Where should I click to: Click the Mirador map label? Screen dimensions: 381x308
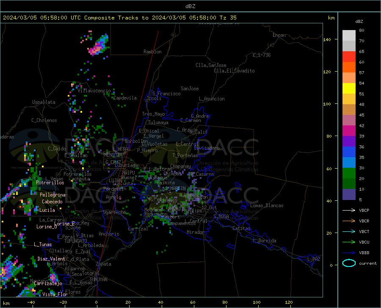coord(196,232)
